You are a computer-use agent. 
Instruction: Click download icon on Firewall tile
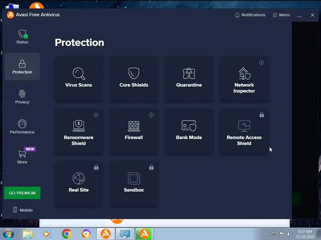pos(151,115)
